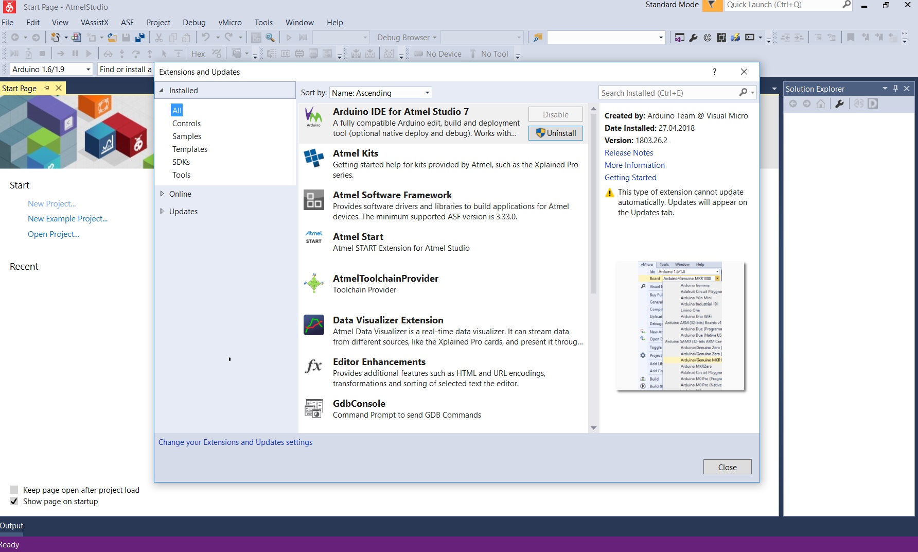
Task: Click the Find magnifier toolbar icon
Action: 270,38
